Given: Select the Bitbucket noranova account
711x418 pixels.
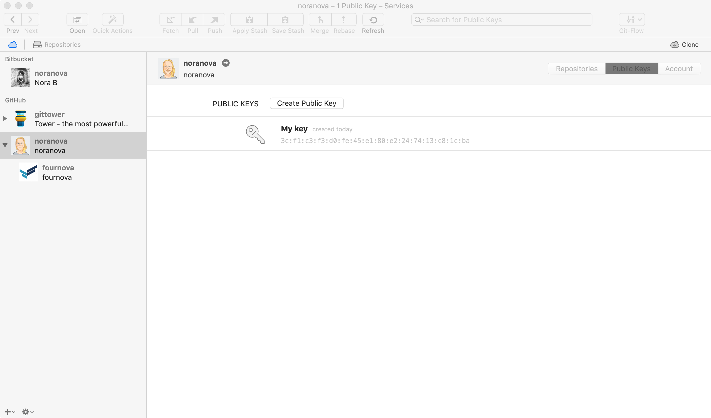Looking at the screenshot, I should [51, 78].
